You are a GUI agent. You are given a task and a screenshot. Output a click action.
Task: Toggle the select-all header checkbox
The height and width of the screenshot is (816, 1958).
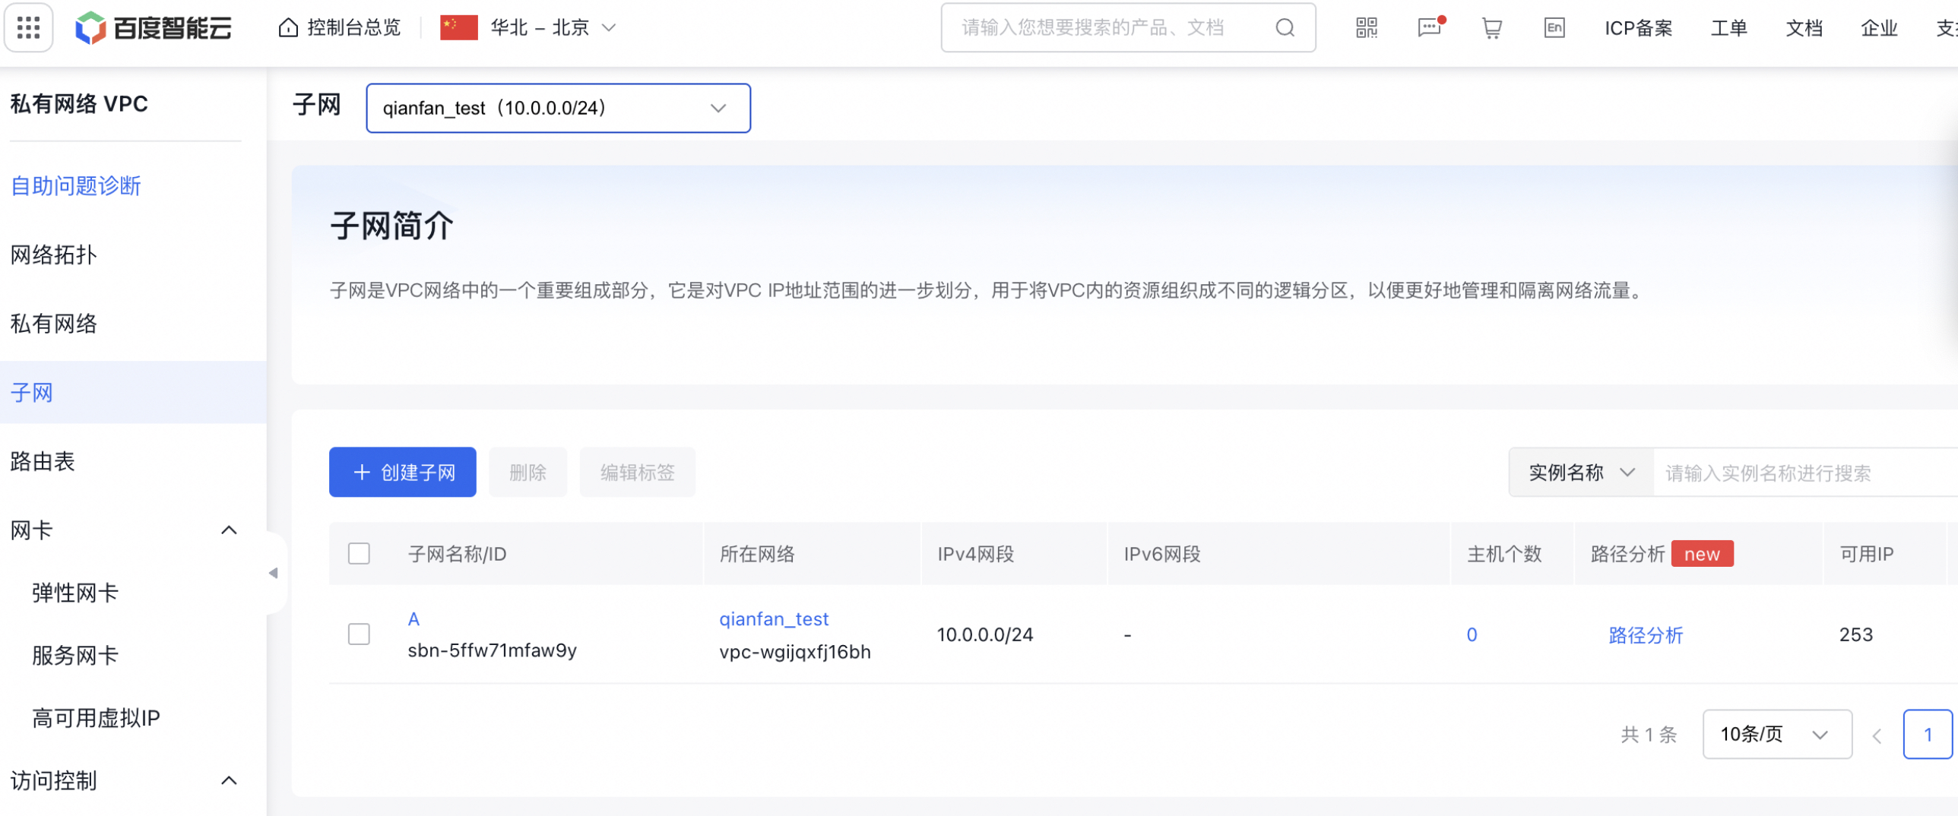[359, 554]
